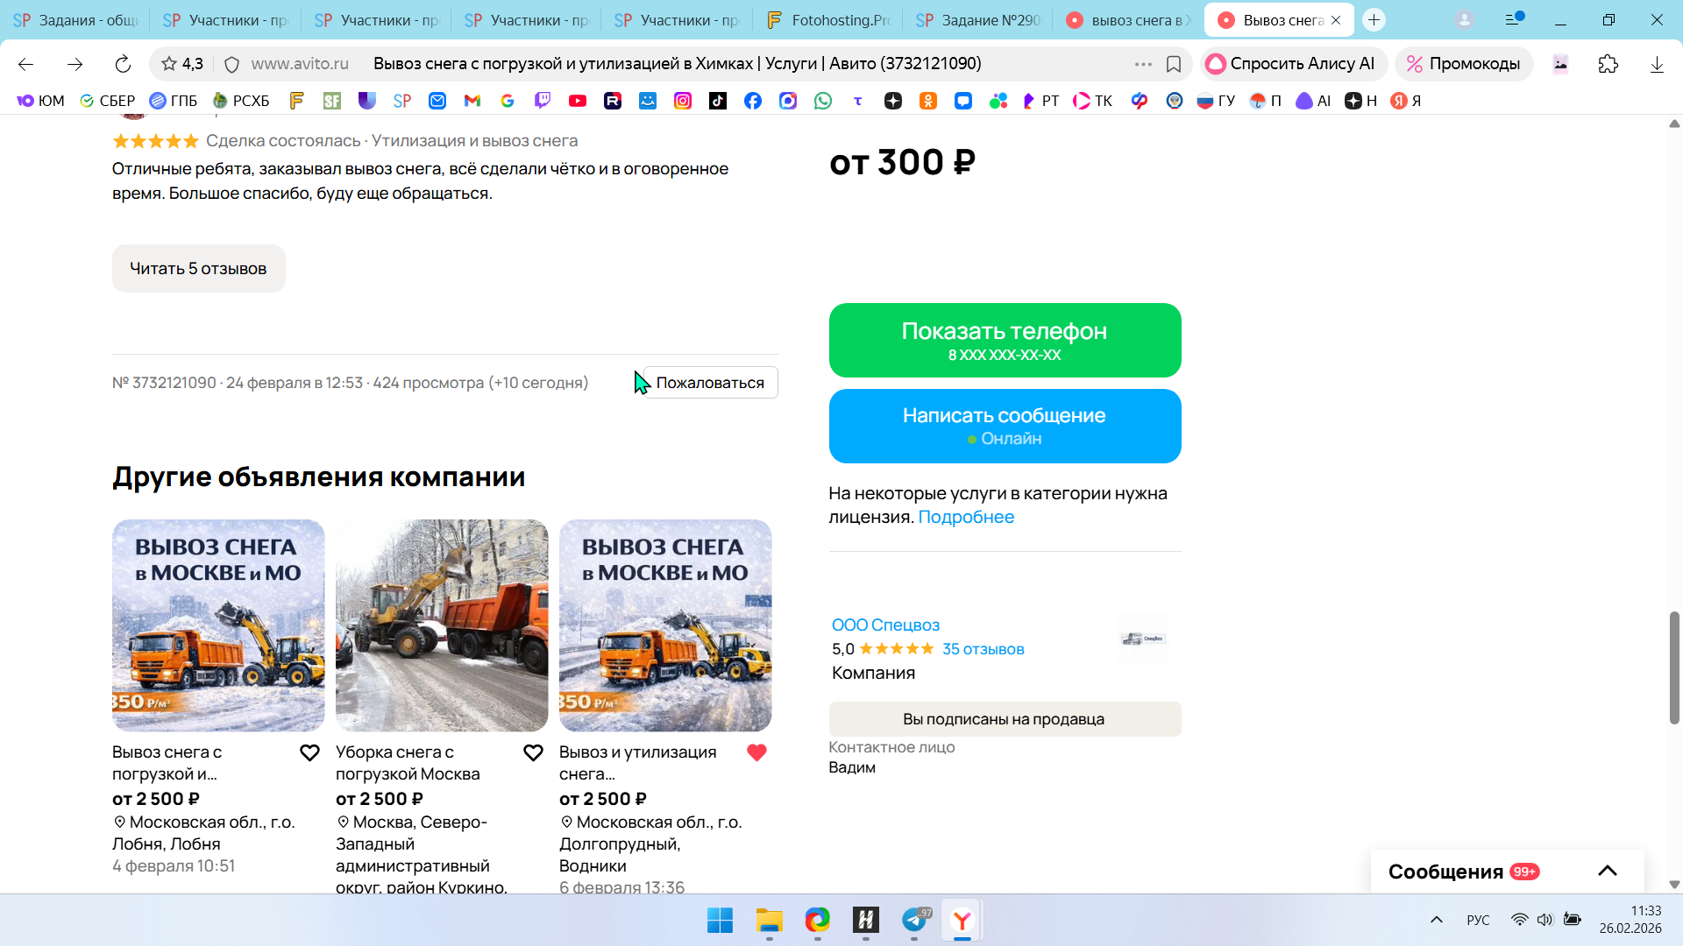
Task: Click the green Показать телефон button
Action: click(1005, 341)
